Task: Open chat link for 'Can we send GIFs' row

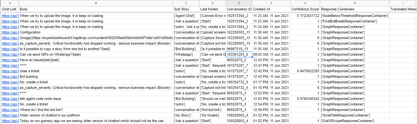Action: pyautogui.click(x=10, y=54)
